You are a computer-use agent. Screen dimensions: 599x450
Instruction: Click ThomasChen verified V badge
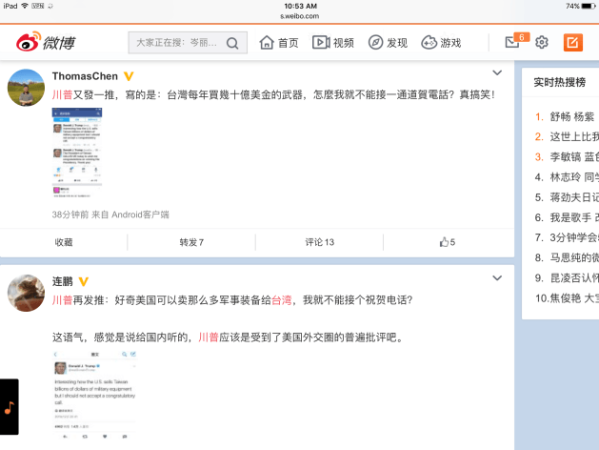129,76
